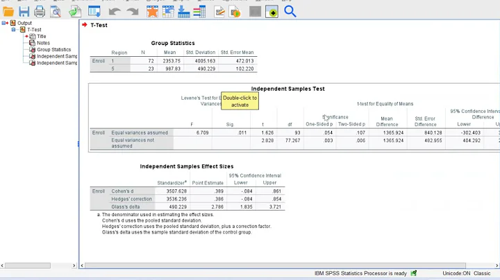Click the page-with-pencil toolbar icon
Screen dimensions: 500x280
point(219,12)
